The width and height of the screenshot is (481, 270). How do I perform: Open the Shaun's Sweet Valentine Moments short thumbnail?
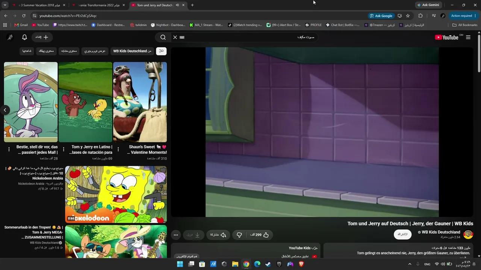tap(140, 102)
